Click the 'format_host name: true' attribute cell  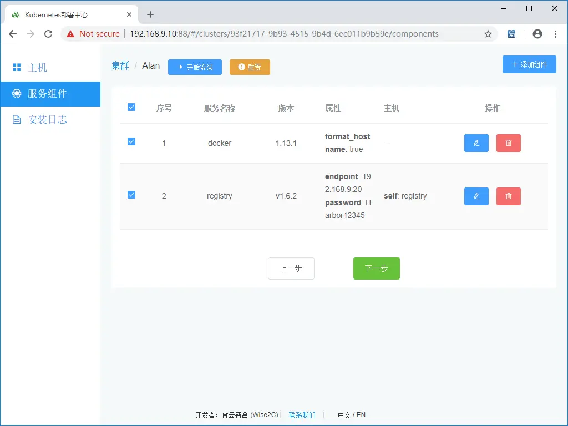tap(347, 143)
